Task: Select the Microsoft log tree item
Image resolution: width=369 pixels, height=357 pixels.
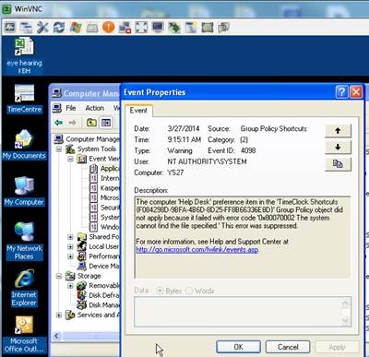Action: (104, 197)
